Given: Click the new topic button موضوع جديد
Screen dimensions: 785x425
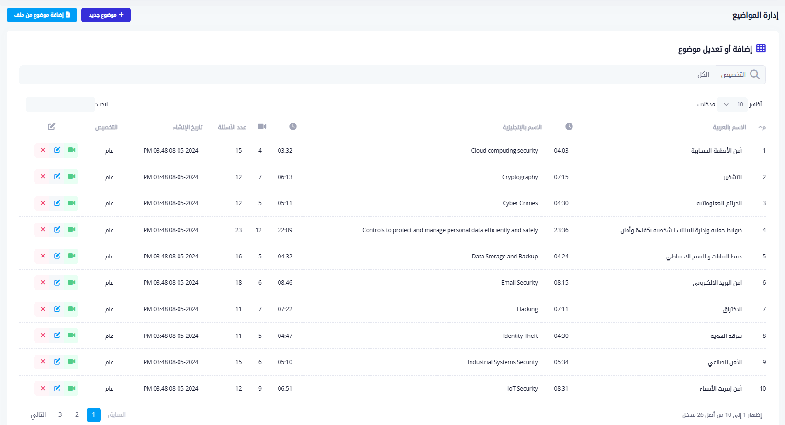Looking at the screenshot, I should (106, 15).
